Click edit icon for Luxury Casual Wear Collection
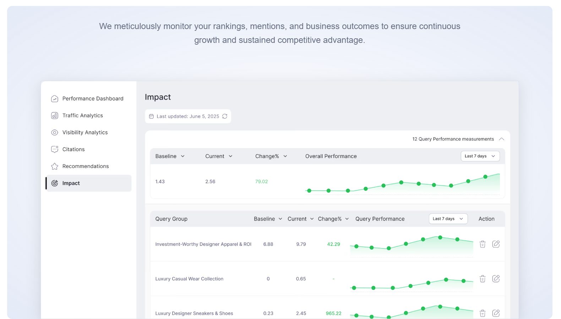This screenshot has height=319, width=561. tap(496, 279)
